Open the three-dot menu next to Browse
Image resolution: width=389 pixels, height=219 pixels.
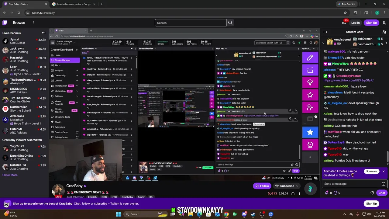pos(33,23)
